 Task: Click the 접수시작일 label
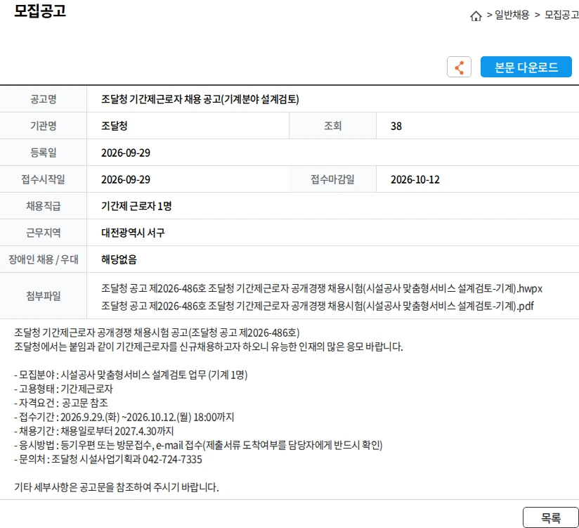43,179
